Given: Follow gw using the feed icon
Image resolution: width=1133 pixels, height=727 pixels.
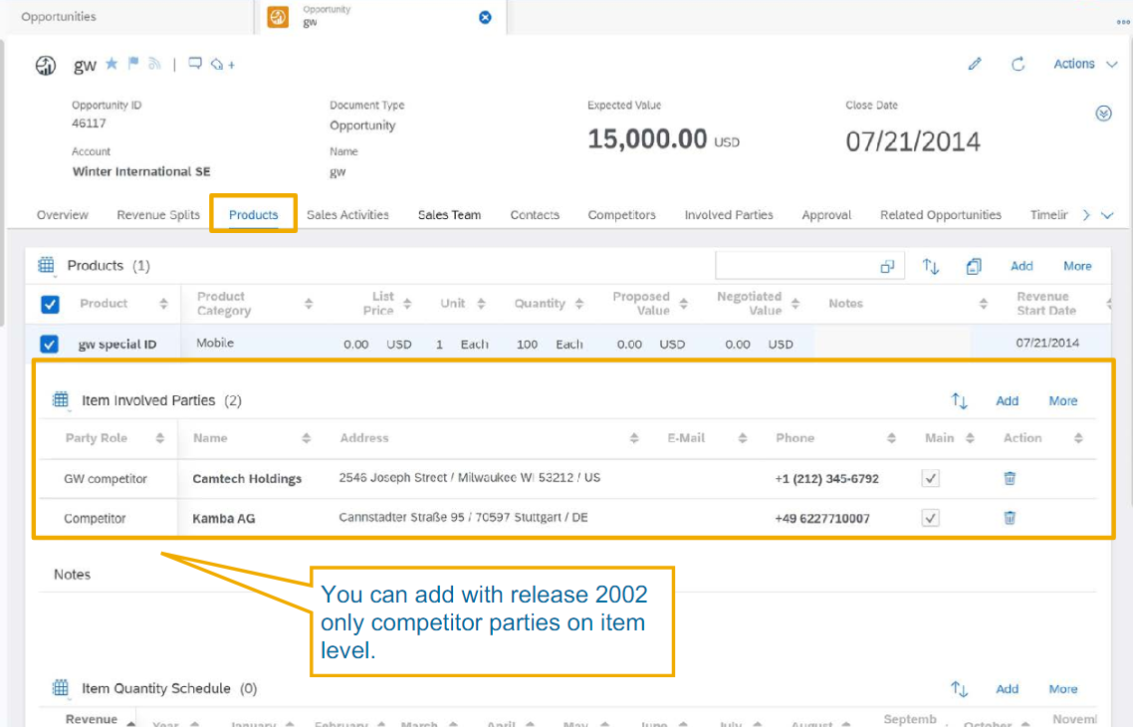Looking at the screenshot, I should click(154, 64).
